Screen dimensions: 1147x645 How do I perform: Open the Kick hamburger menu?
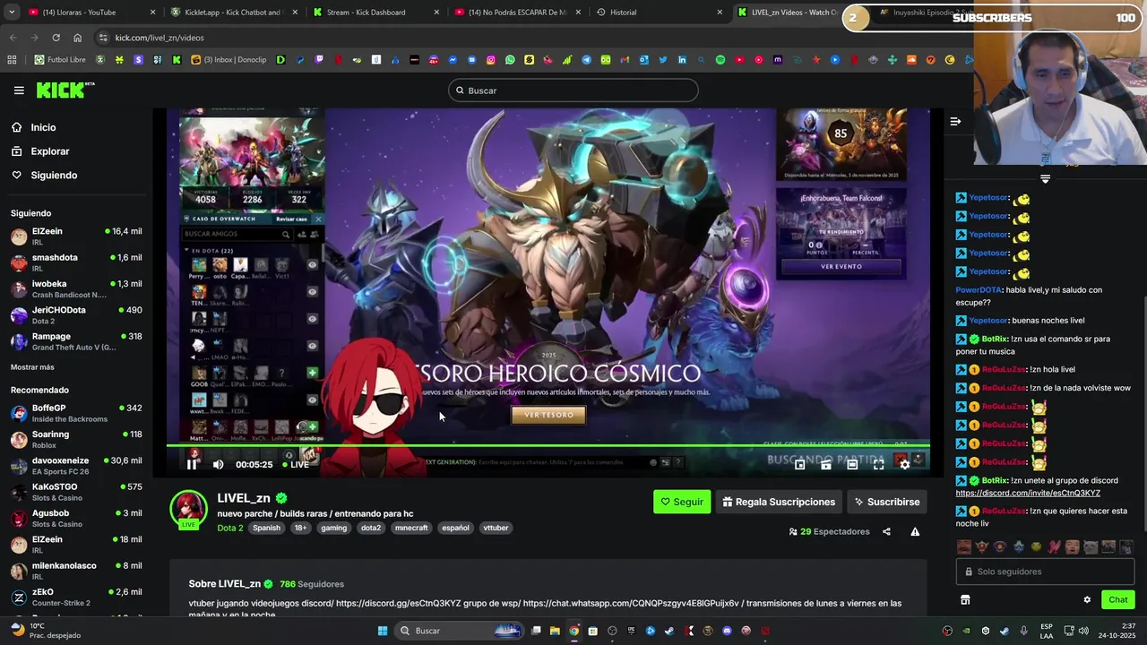pos(19,90)
